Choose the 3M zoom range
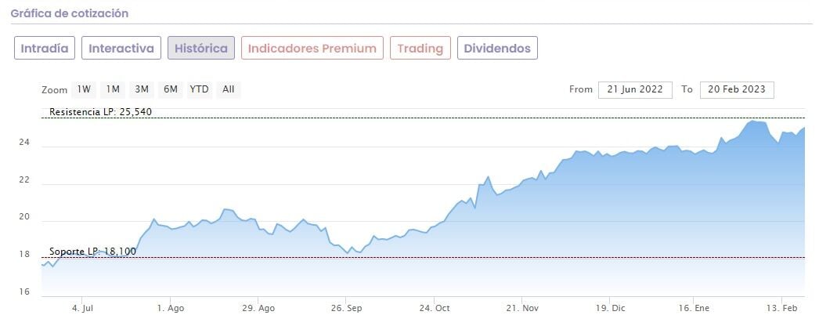The image size is (819, 326). (x=142, y=89)
